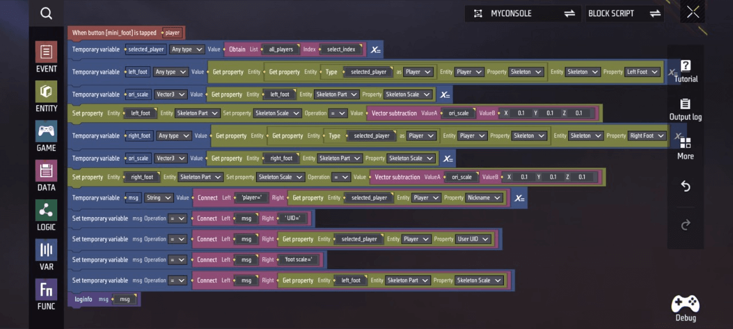Expand the Nickname property dropdown
This screenshot has width=733, height=329.
484,198
